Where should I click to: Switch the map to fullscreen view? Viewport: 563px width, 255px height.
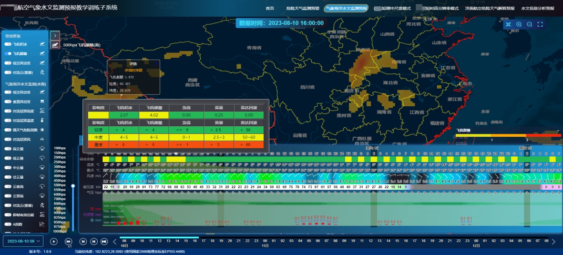pyautogui.click(x=540, y=24)
